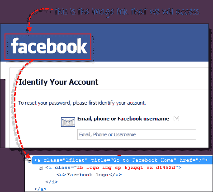Focus the Email, Phone or Username field
Image resolution: width=213 pixels, height=192 pixels.
point(137,134)
